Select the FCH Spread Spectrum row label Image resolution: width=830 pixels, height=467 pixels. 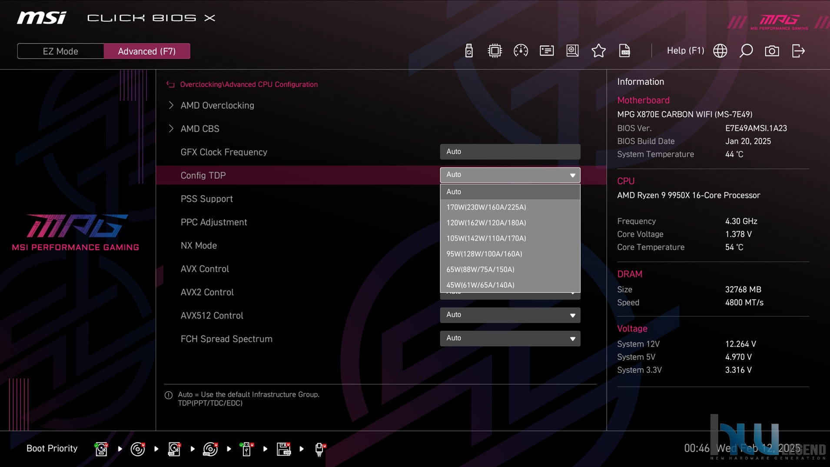[x=226, y=339]
